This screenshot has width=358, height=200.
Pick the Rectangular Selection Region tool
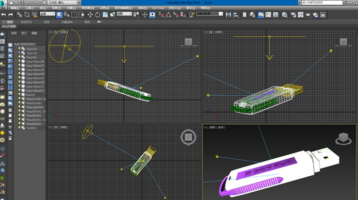click(74, 15)
